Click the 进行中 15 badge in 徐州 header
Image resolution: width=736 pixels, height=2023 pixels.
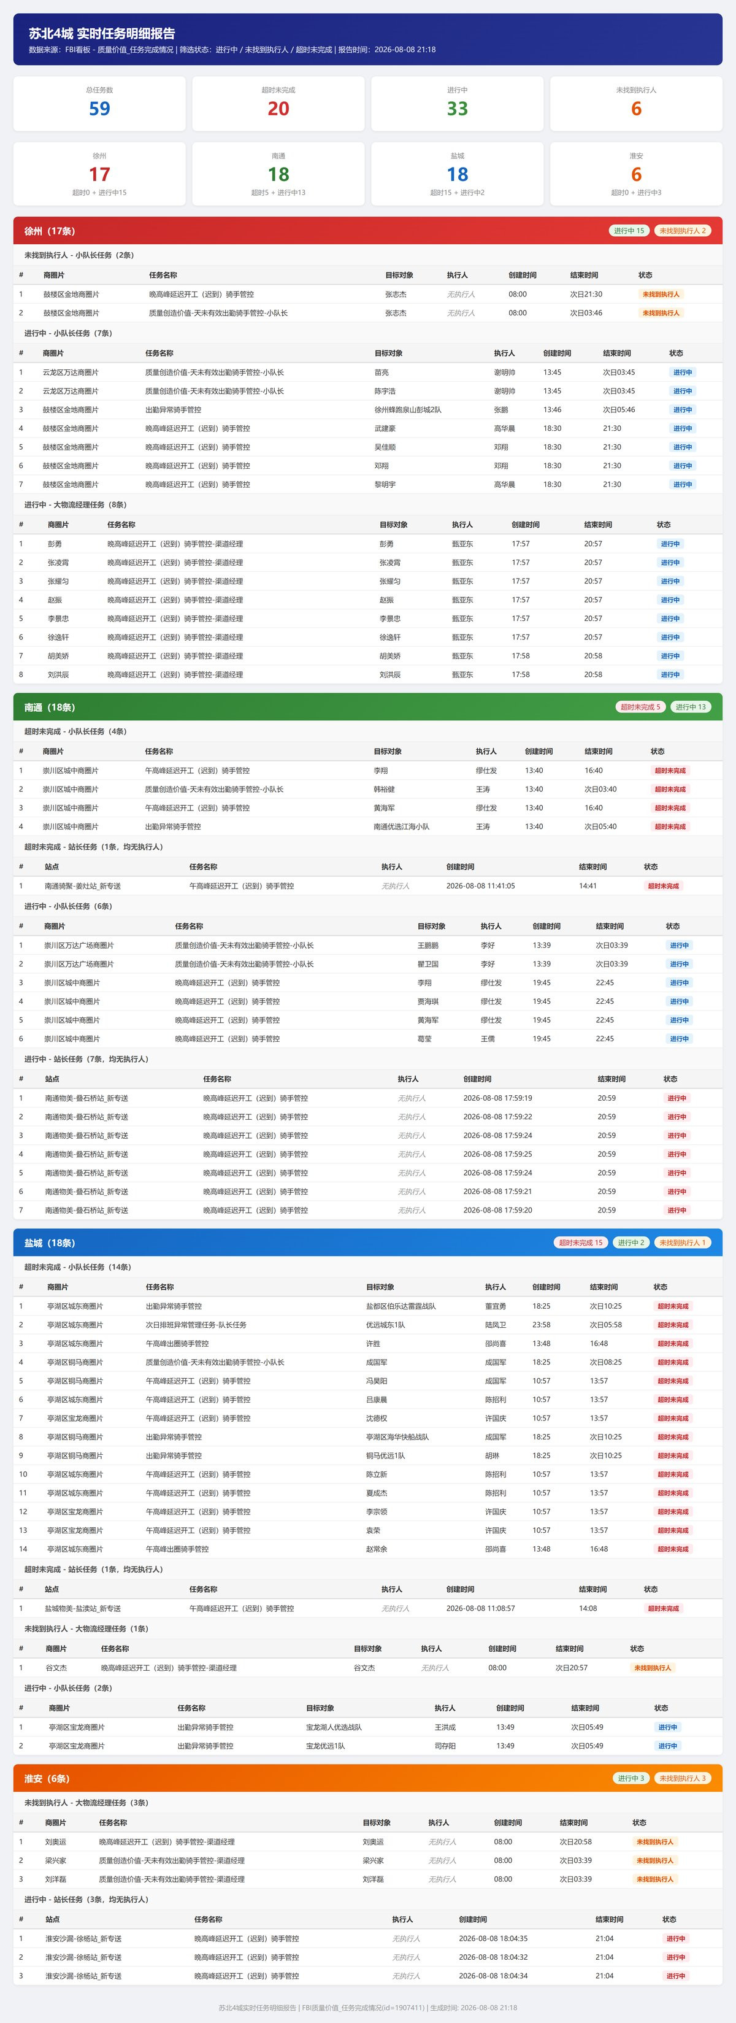point(629,231)
